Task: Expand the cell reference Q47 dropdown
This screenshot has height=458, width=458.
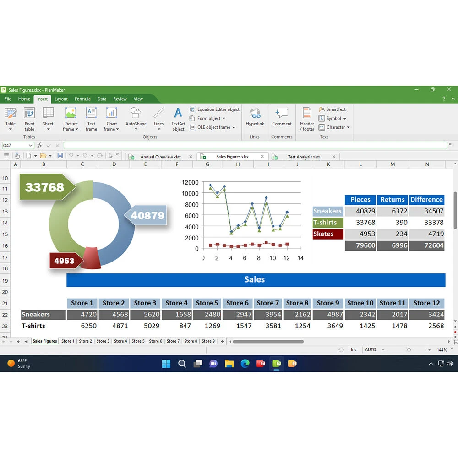Action: (x=31, y=146)
